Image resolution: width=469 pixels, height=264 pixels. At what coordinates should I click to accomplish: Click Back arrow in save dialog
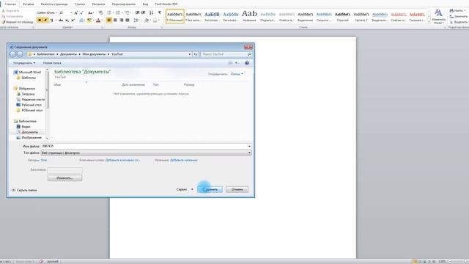[x=12, y=54]
